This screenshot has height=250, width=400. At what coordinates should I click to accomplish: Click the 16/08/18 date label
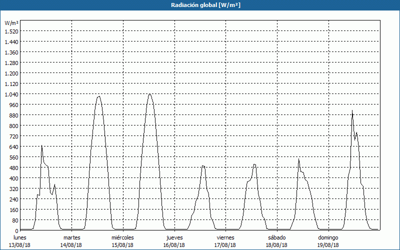tap(174, 245)
